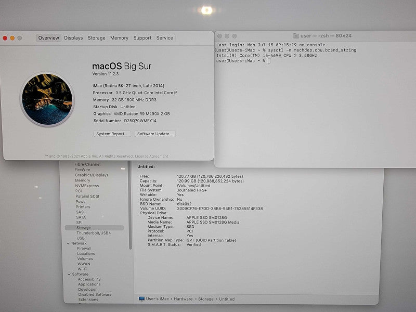Select the Service tab

pyautogui.click(x=164, y=38)
